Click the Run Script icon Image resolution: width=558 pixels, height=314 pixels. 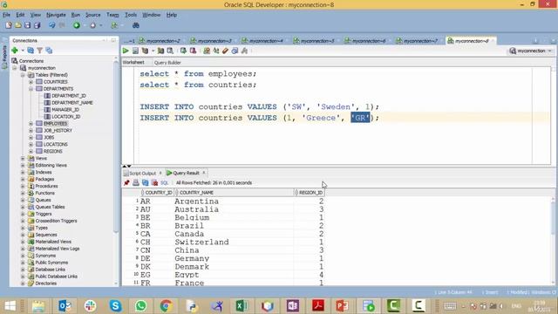coord(135,51)
